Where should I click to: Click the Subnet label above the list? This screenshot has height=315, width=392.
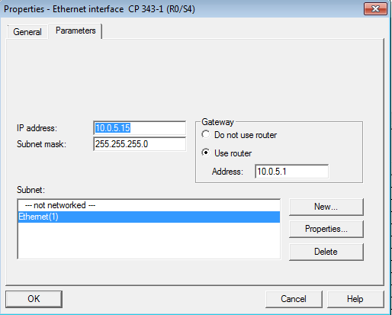[31, 190]
